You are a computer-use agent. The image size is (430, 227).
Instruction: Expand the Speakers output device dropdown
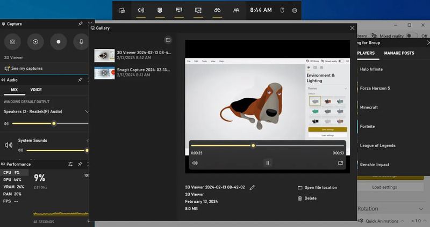(x=87, y=112)
